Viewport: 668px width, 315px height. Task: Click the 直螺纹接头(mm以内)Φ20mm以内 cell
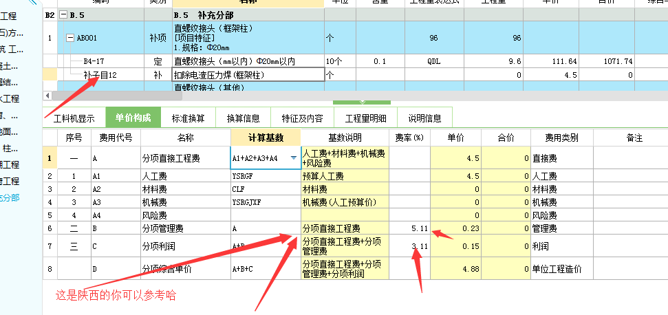coord(248,61)
